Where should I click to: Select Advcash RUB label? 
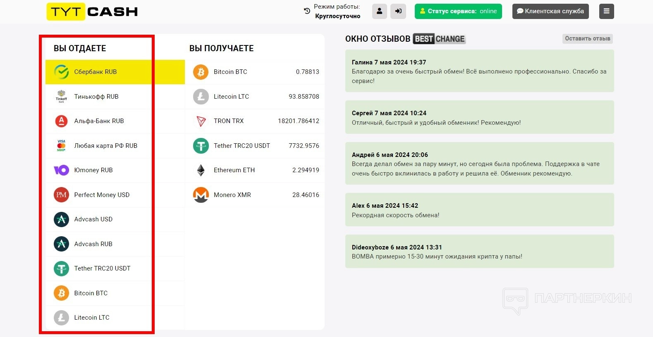pos(93,244)
